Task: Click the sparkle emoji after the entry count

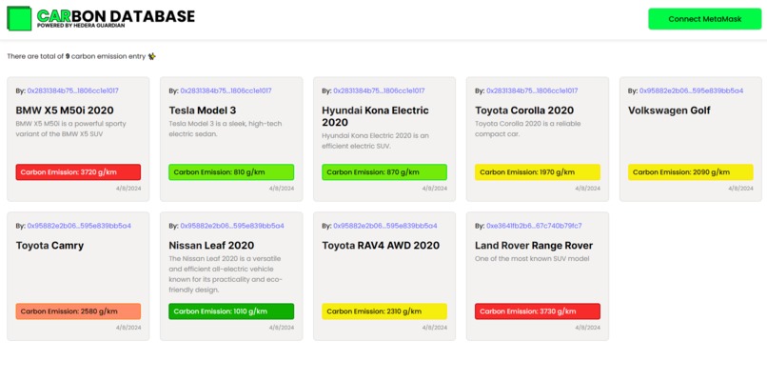Action: [151, 56]
